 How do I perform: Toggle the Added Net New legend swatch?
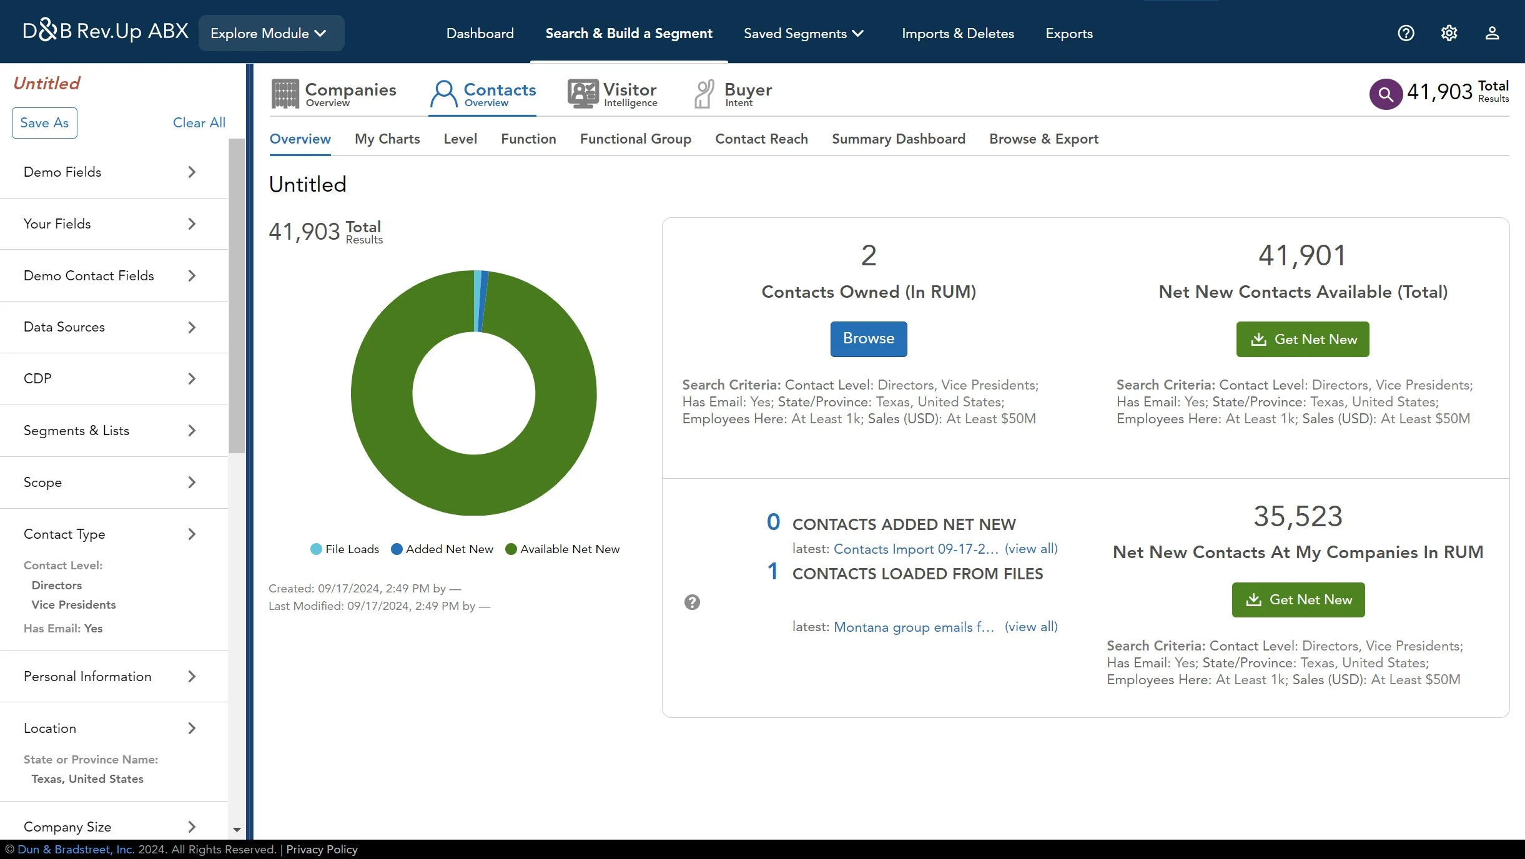(397, 549)
